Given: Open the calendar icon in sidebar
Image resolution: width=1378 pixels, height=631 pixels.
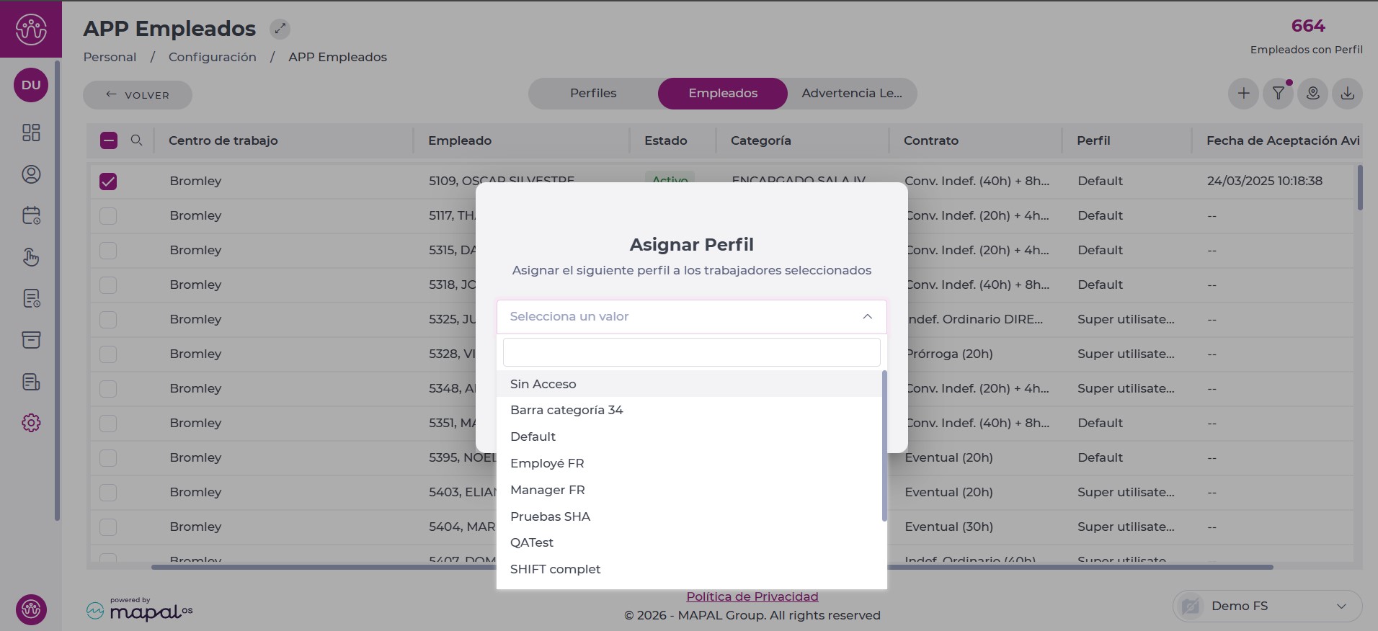Looking at the screenshot, I should [31, 215].
